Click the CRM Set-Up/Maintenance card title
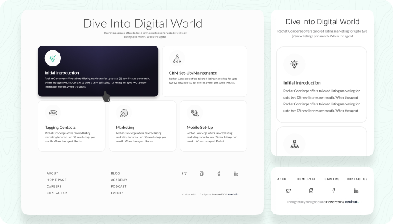This screenshot has width=393, height=224. [193, 73]
